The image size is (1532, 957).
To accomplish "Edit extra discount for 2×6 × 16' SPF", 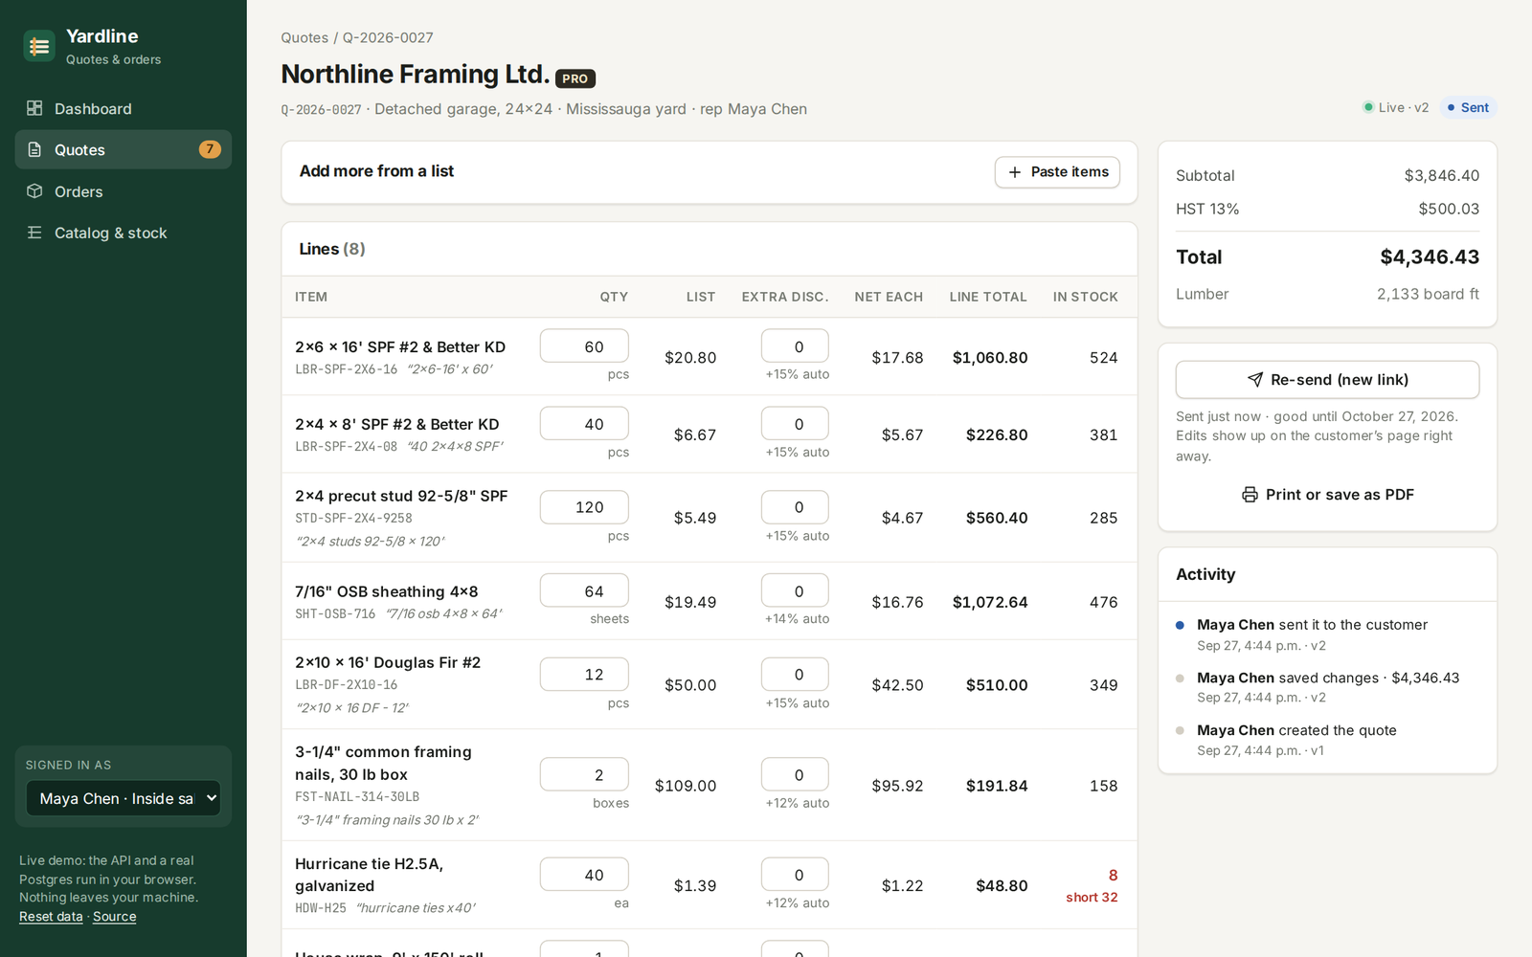I will coord(795,346).
